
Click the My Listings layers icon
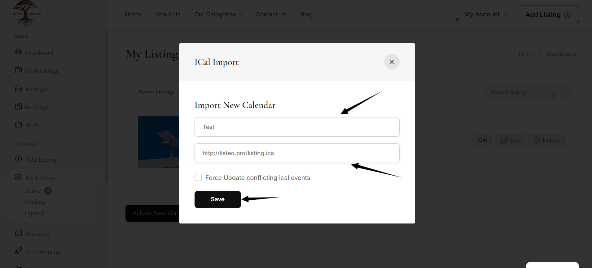click(19, 177)
